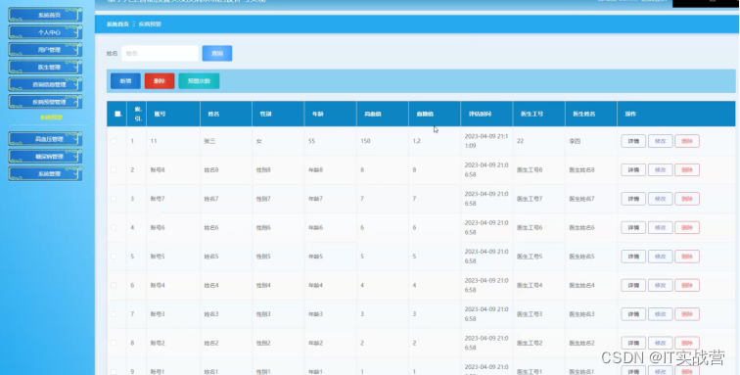Image resolution: width=740 pixels, height=375 pixels.
Task: View 详情 for the 账号7 row
Action: click(x=633, y=199)
